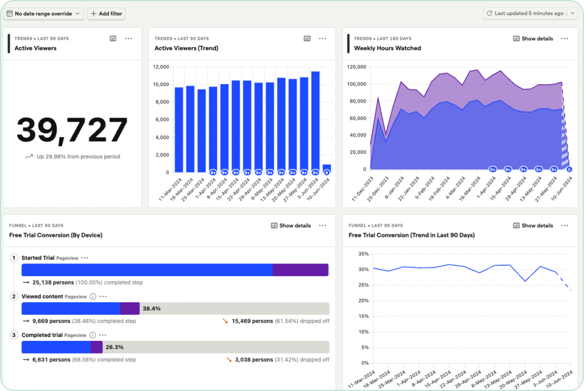Expand the chevron beside Last updated 5 minutes ago
The image size is (584, 391).
pyautogui.click(x=573, y=13)
